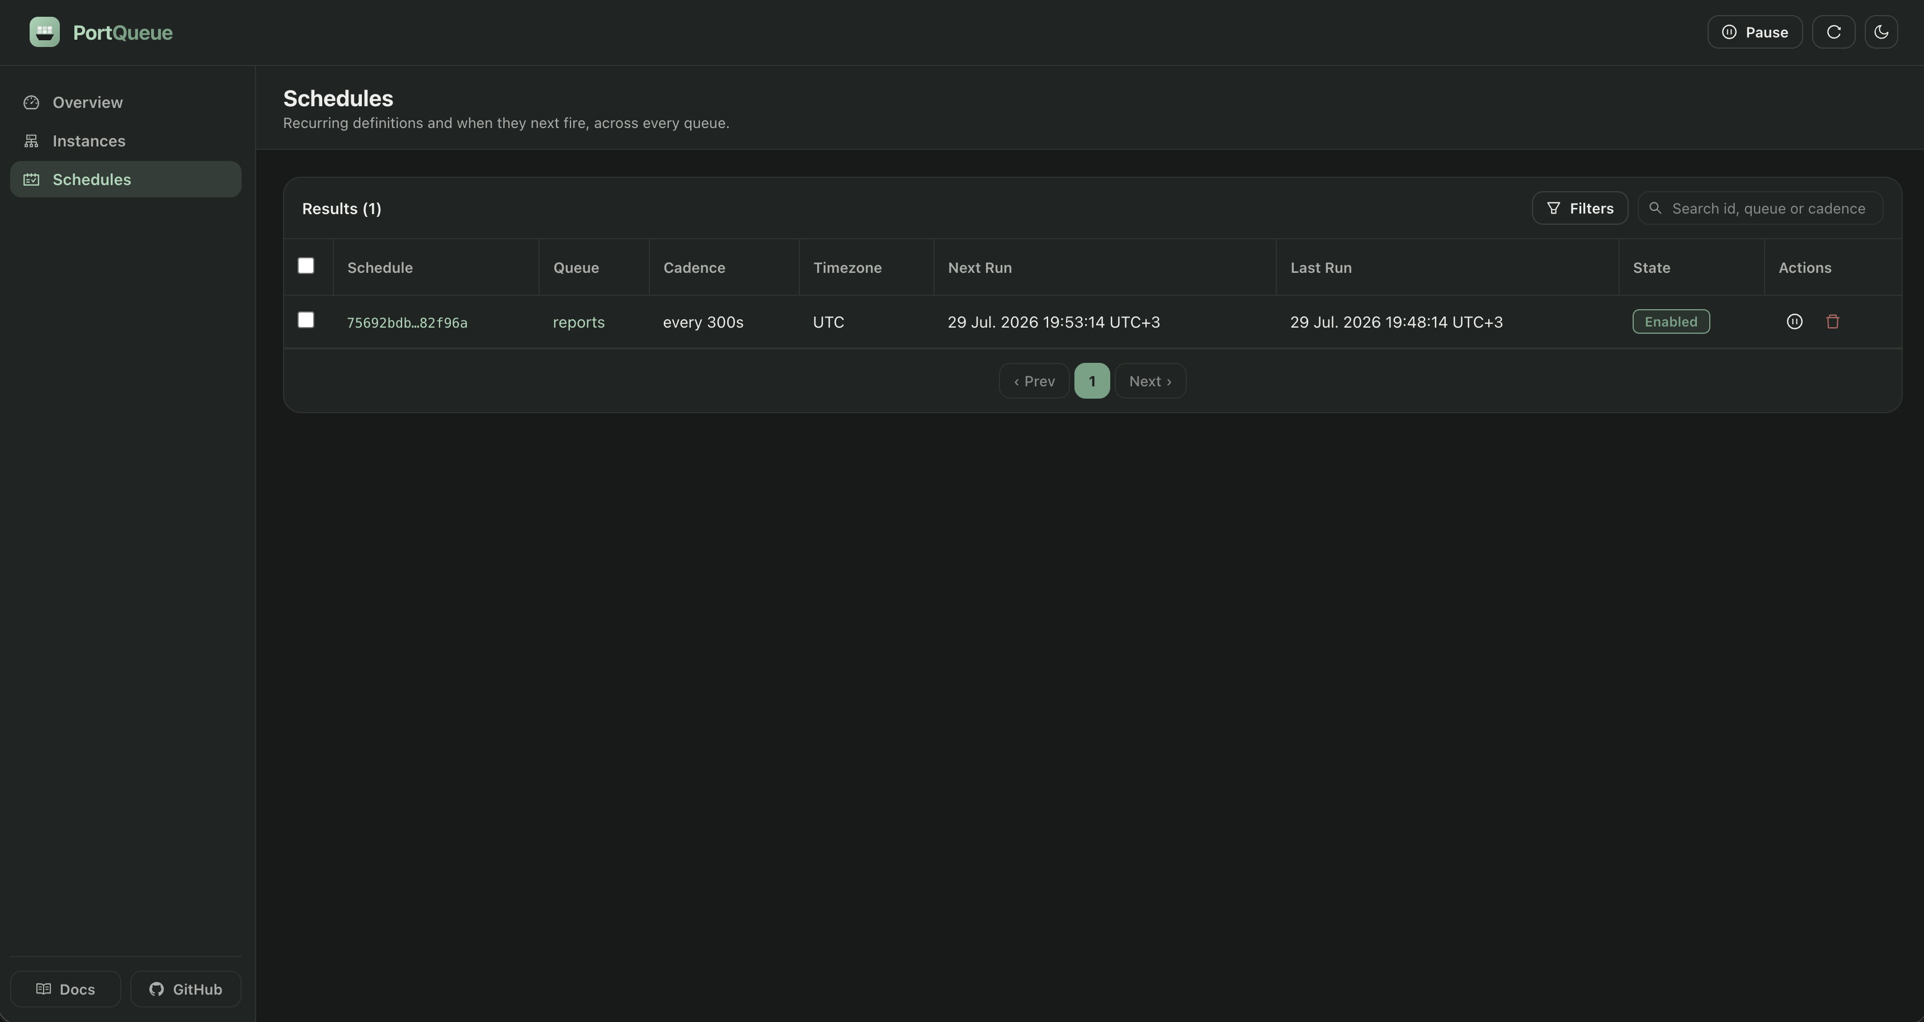The height and width of the screenshot is (1022, 1924).
Task: Toggle dark mode with the moon icon
Action: (1881, 32)
